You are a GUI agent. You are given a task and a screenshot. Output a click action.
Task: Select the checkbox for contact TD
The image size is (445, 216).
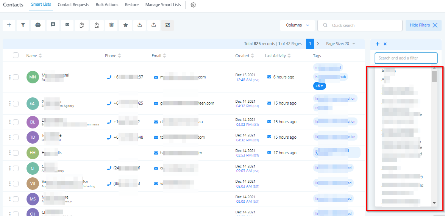coord(16,137)
